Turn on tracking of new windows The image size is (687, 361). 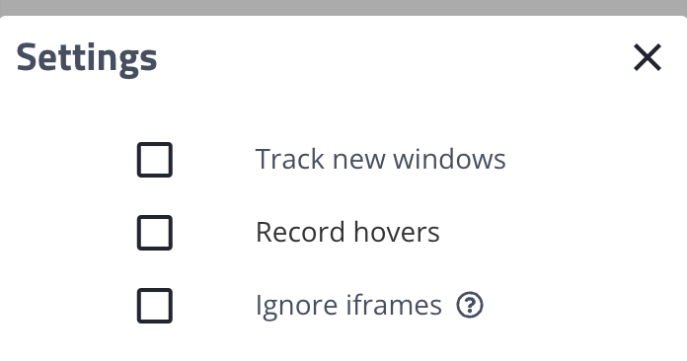point(155,160)
